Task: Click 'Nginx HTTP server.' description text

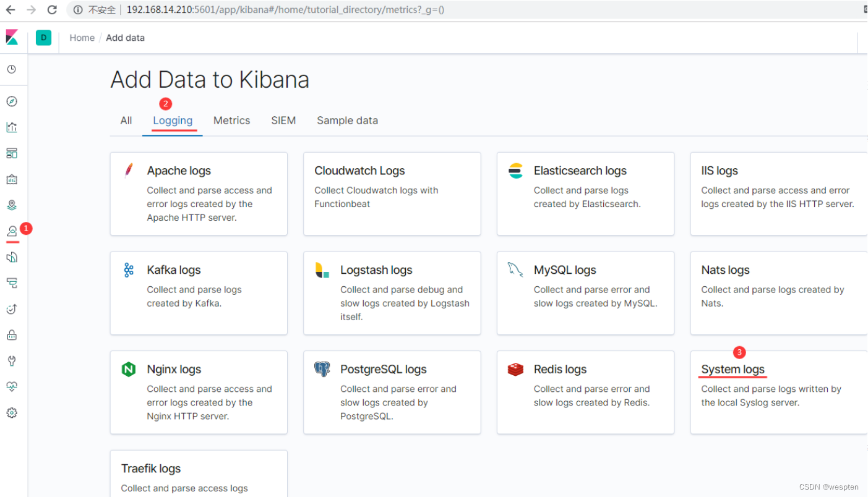Action: [188, 417]
